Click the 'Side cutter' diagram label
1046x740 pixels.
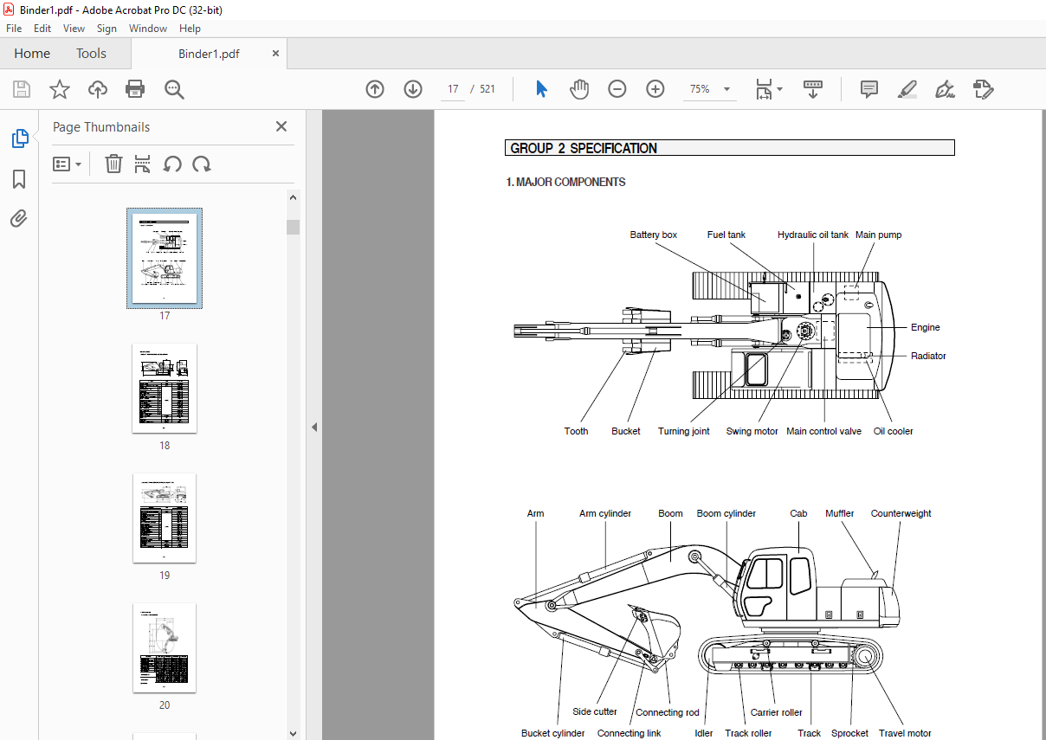[x=595, y=711]
